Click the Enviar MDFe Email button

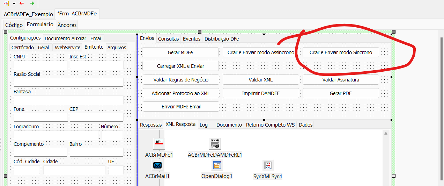[180, 107]
